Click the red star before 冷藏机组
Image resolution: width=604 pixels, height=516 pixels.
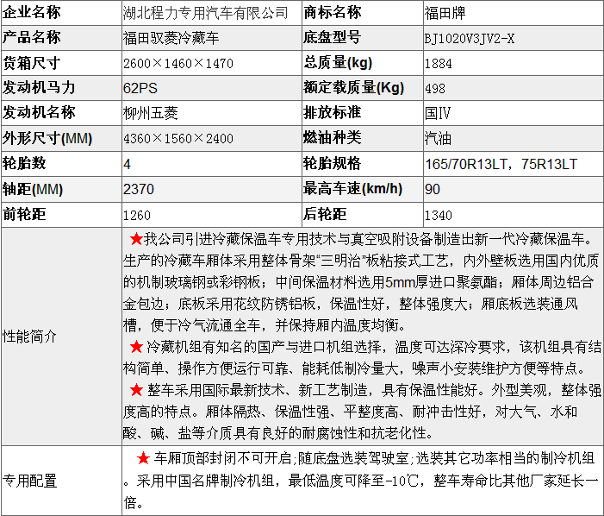click(x=136, y=347)
